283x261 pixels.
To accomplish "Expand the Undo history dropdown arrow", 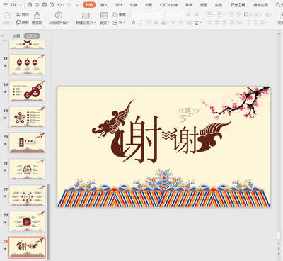I will point(64,5).
